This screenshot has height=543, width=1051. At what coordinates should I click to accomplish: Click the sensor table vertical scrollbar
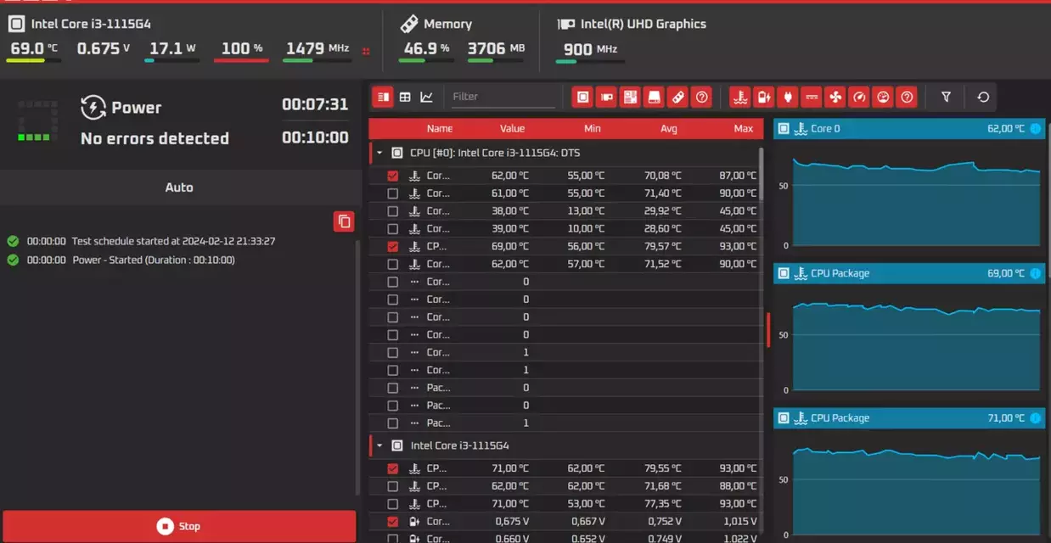761,175
